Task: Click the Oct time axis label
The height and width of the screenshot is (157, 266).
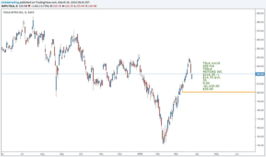Action: (81, 154)
